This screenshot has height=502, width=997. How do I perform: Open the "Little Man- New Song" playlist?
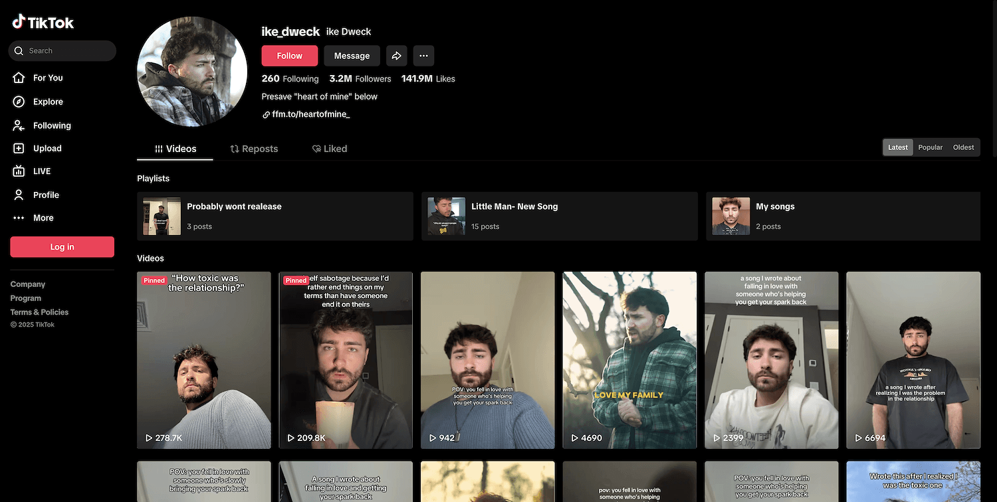(514, 207)
